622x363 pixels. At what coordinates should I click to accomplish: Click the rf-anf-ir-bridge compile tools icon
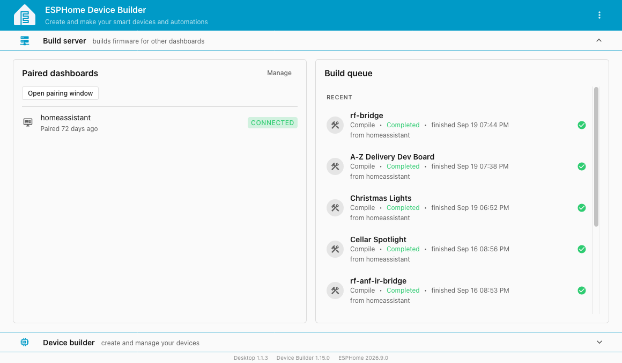tap(335, 291)
